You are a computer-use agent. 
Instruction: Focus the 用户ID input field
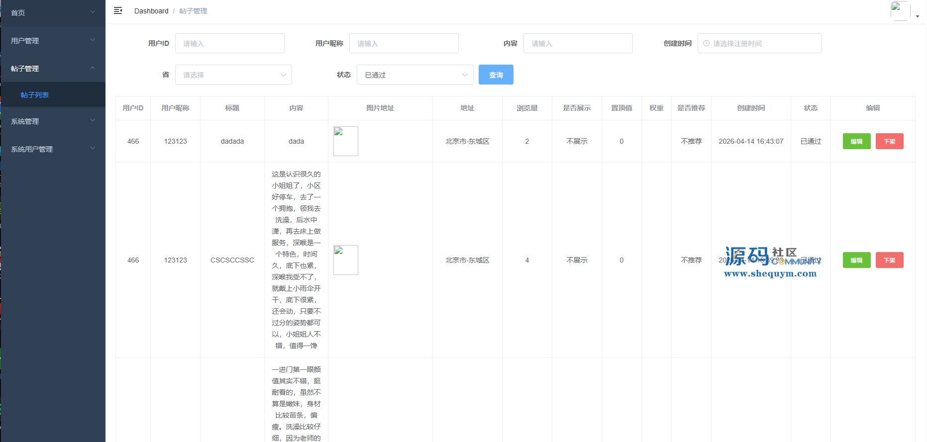click(230, 44)
